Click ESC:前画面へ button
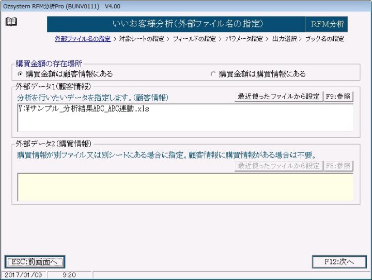This screenshot has width=372, height=280. coord(35,262)
